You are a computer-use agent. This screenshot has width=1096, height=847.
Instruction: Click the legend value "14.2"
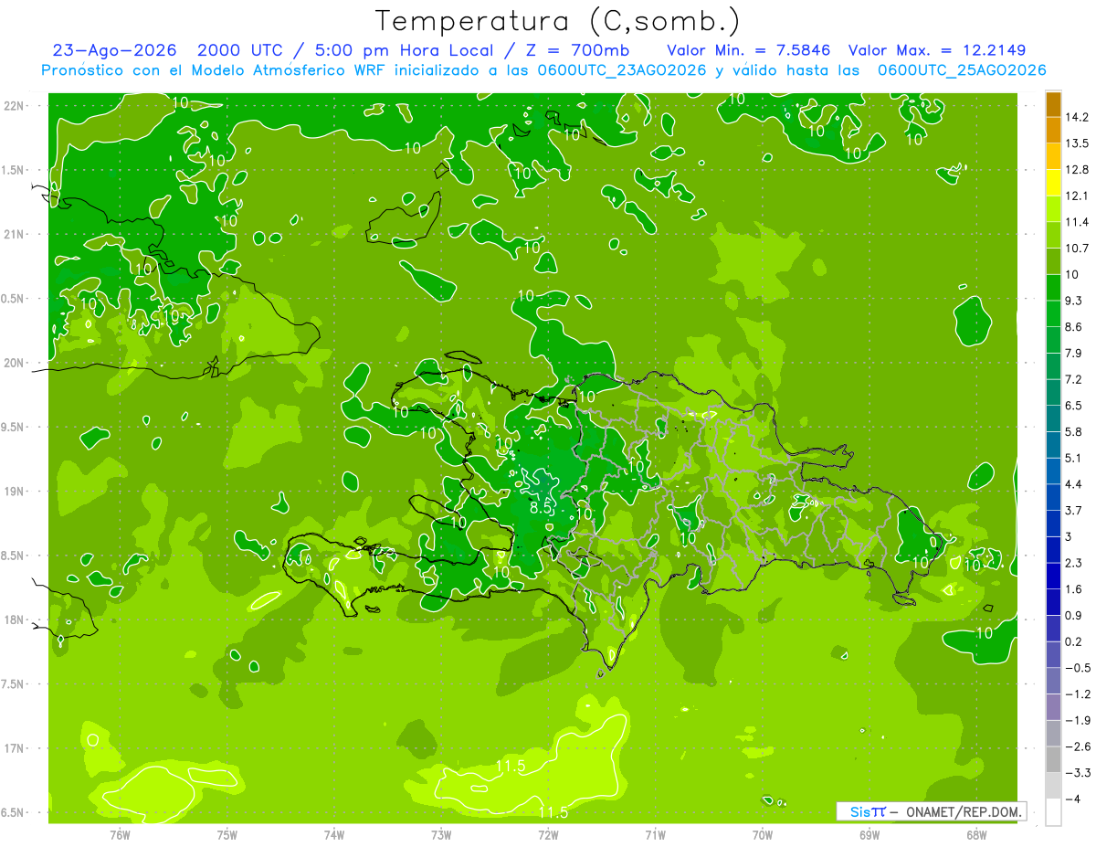pos(1079,117)
